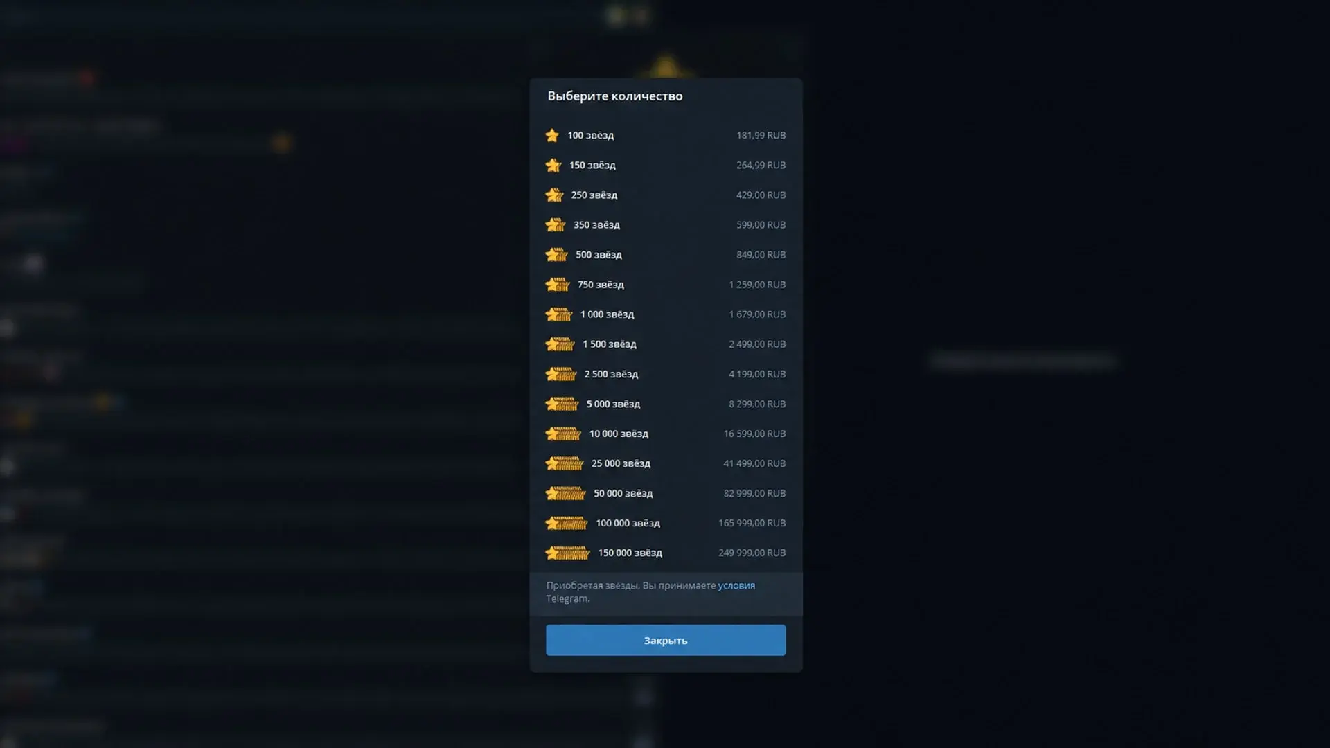Click the 249 999,00 RUB price
1330x748 pixels.
coord(752,553)
